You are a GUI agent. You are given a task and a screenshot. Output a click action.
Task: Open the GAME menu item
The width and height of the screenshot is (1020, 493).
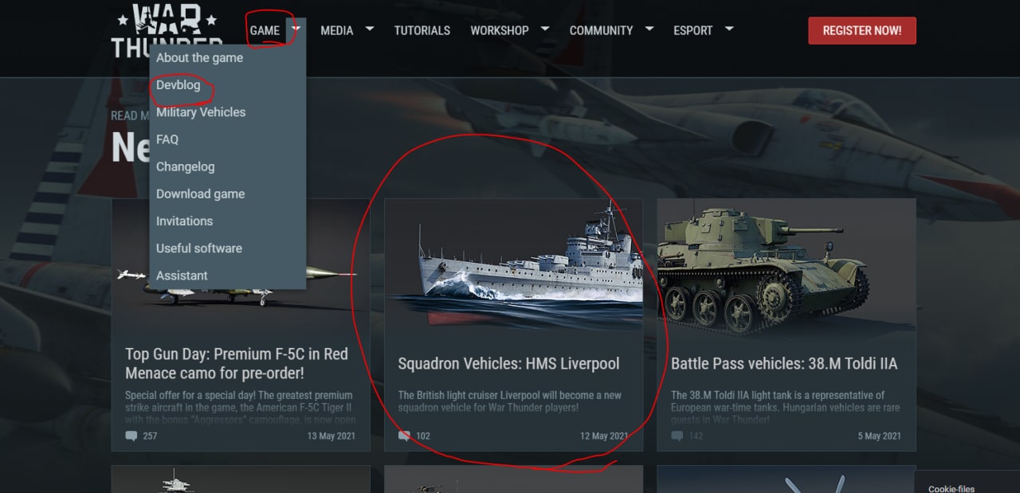[x=265, y=30]
